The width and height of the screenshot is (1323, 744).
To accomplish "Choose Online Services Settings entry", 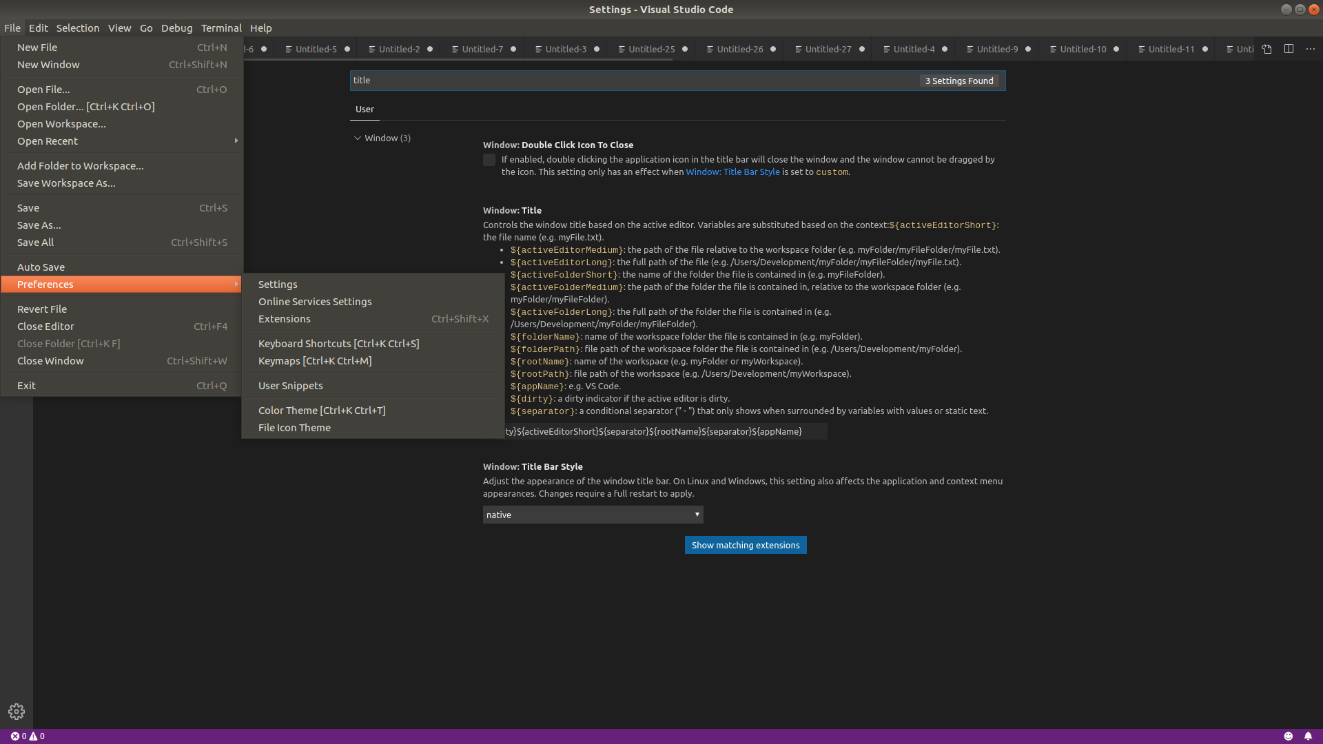I will (373, 302).
